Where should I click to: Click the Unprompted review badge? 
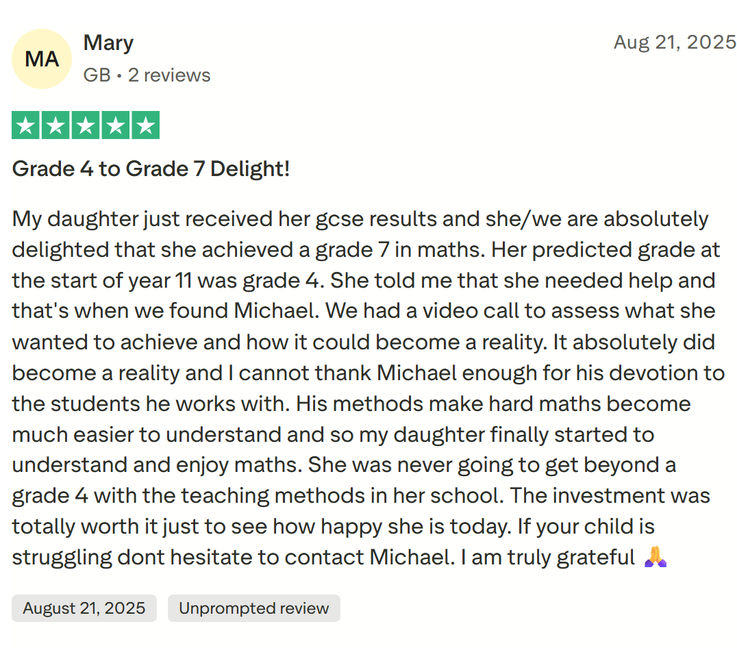(253, 608)
